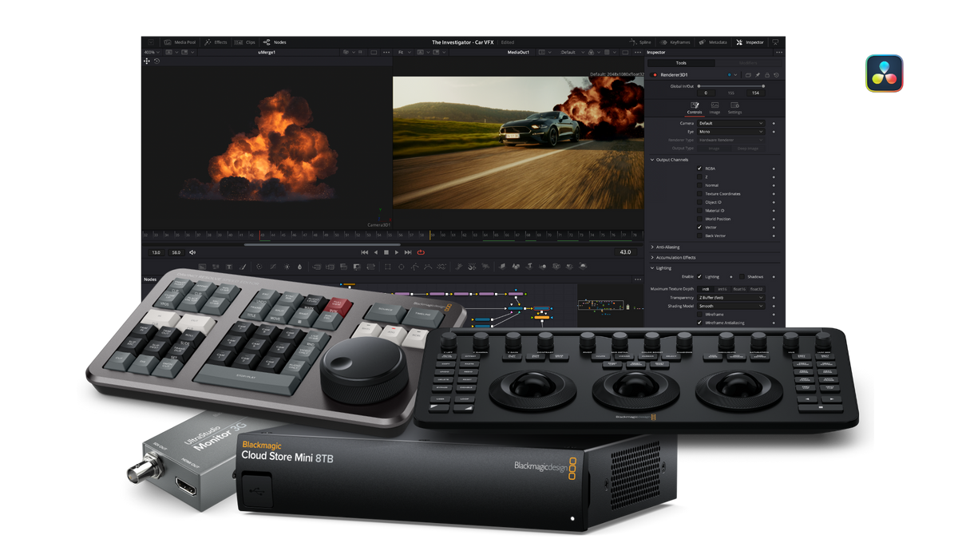This screenshot has height=539, width=958.
Task: Mute audio playback with the speaker icon
Action: click(192, 252)
